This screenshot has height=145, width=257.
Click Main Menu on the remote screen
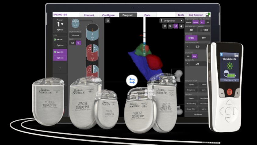(x=230, y=80)
